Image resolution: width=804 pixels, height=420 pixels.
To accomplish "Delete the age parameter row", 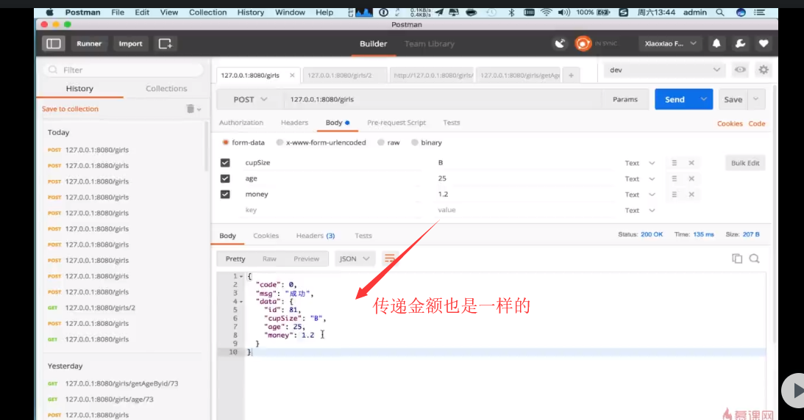I will (x=691, y=178).
